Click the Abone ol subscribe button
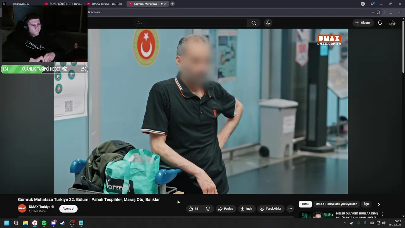405x228 pixels. click(x=68, y=209)
